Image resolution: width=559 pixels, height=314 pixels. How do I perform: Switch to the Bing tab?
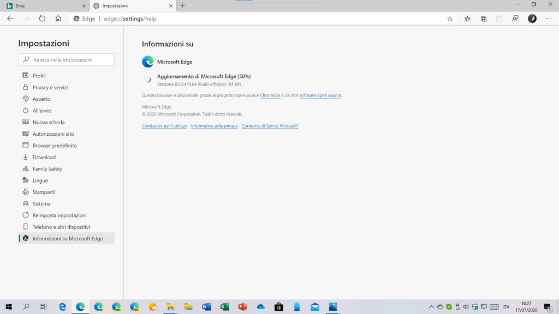pos(44,5)
